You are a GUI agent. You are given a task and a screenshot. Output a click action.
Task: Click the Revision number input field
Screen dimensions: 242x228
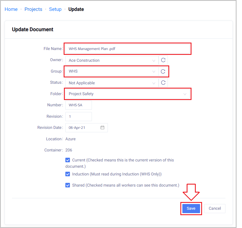point(78,116)
